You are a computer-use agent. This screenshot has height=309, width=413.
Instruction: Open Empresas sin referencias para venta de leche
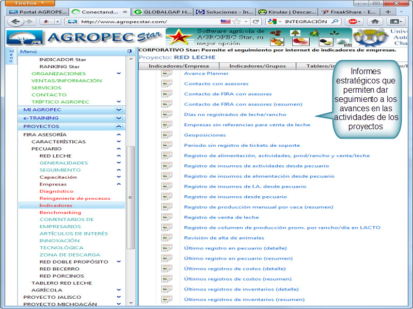pos(247,125)
